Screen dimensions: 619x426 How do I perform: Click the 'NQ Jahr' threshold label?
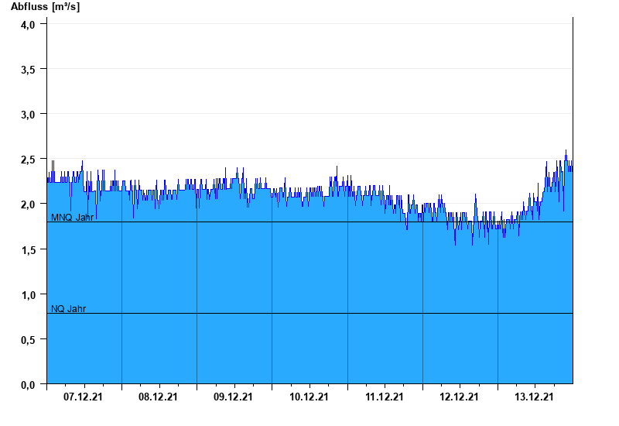68,308
